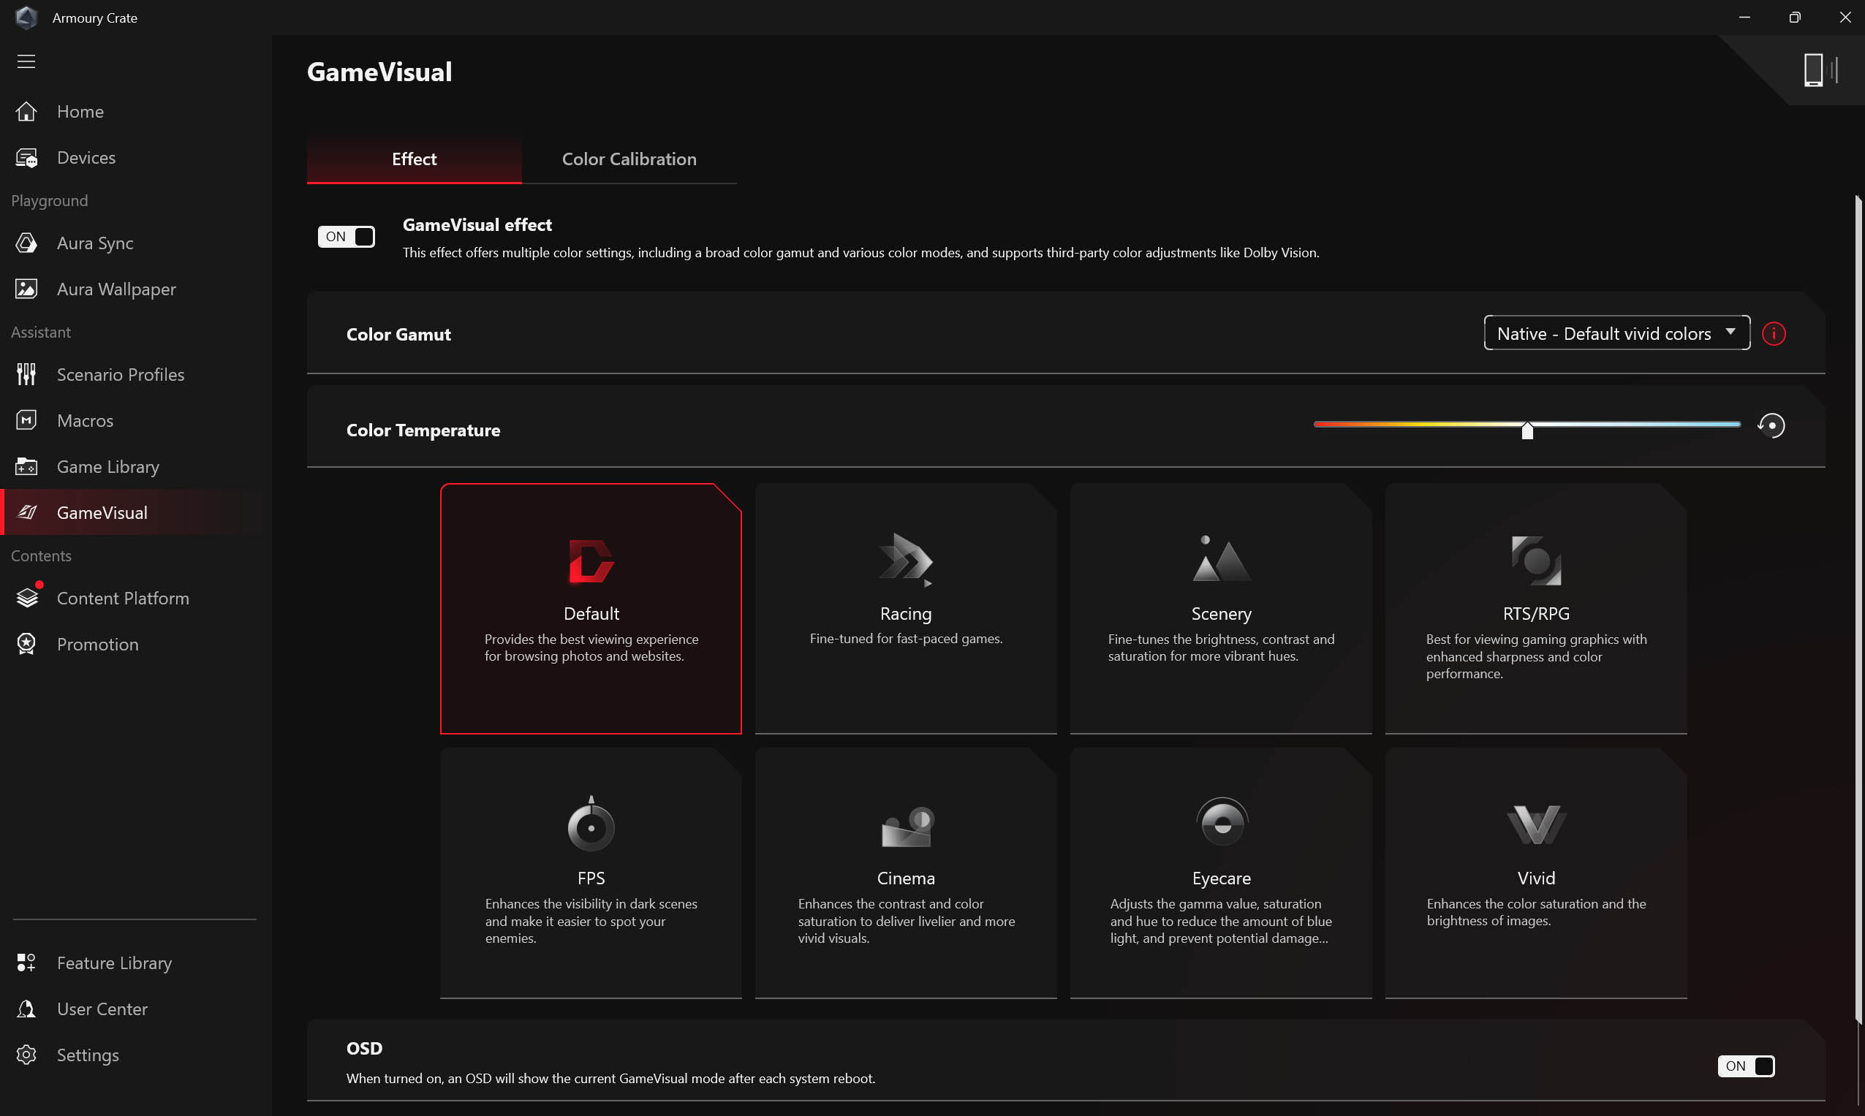Reset color temperature with the reset icon

pos(1771,425)
